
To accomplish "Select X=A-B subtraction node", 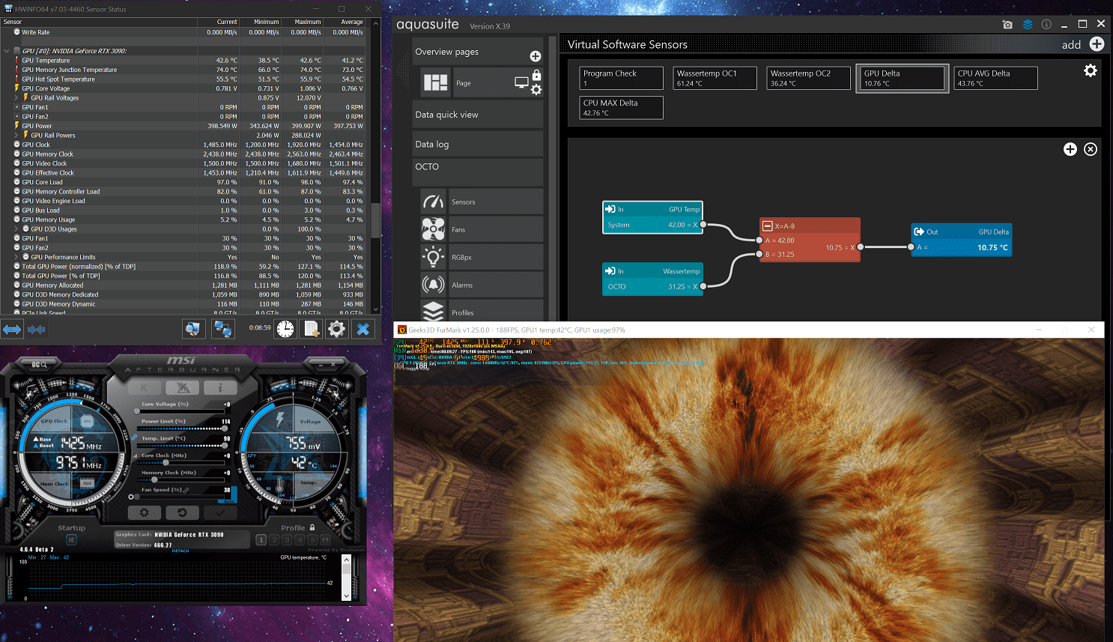I will pyautogui.click(x=810, y=240).
